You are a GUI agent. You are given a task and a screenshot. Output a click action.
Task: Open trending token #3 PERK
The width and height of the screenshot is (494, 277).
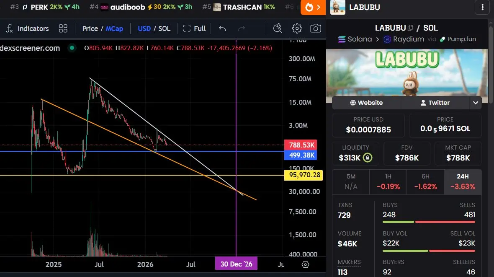coord(45,7)
